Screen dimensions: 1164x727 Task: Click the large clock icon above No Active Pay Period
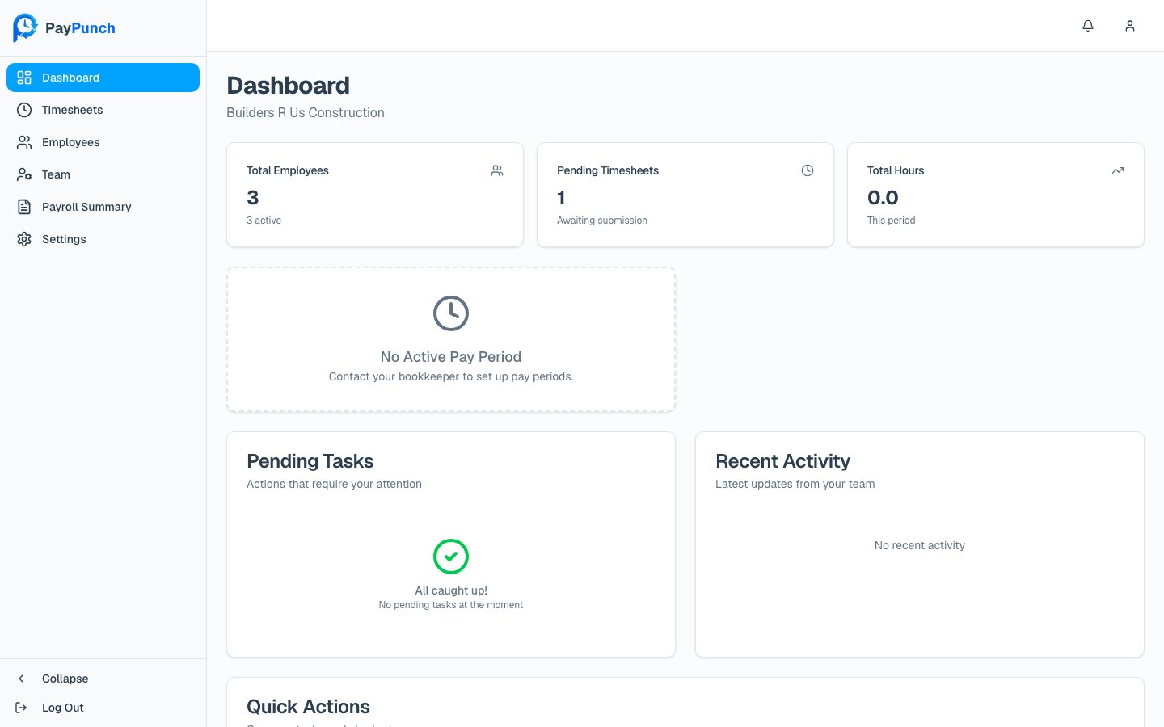point(451,313)
